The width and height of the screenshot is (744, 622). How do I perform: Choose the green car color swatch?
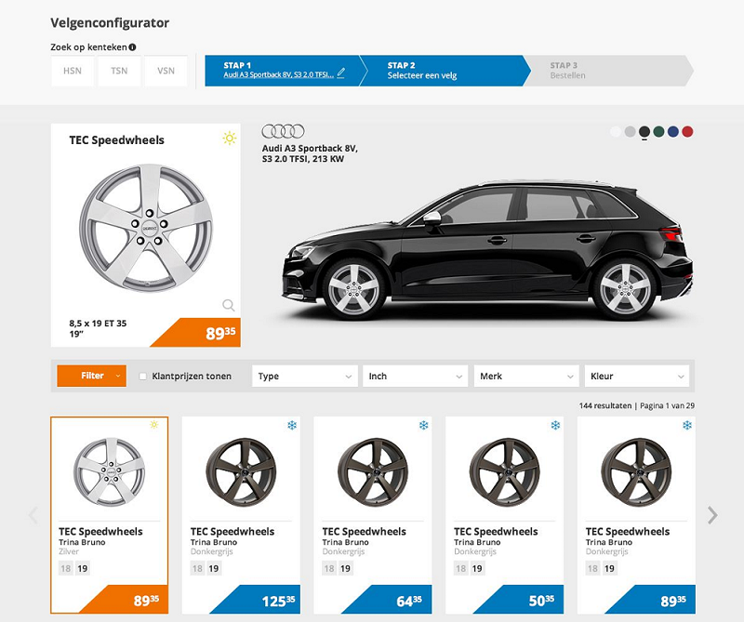click(x=658, y=132)
